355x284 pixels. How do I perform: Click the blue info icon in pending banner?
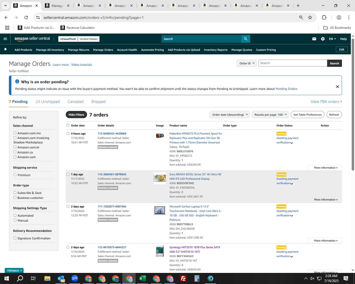click(17, 82)
